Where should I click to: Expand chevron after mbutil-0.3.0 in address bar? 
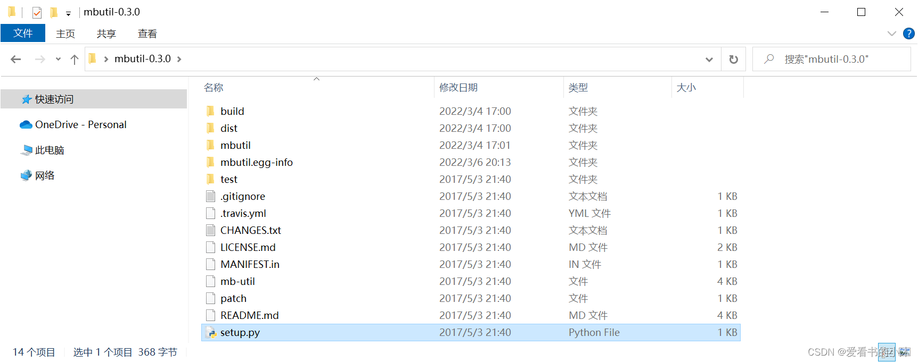point(179,59)
